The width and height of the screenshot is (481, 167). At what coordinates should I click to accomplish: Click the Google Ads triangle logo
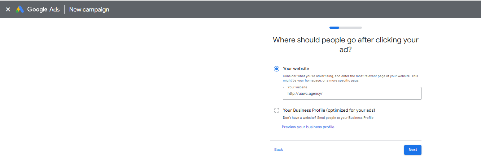pos(20,9)
